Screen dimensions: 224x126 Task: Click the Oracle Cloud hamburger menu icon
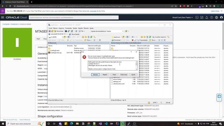point(2,17)
